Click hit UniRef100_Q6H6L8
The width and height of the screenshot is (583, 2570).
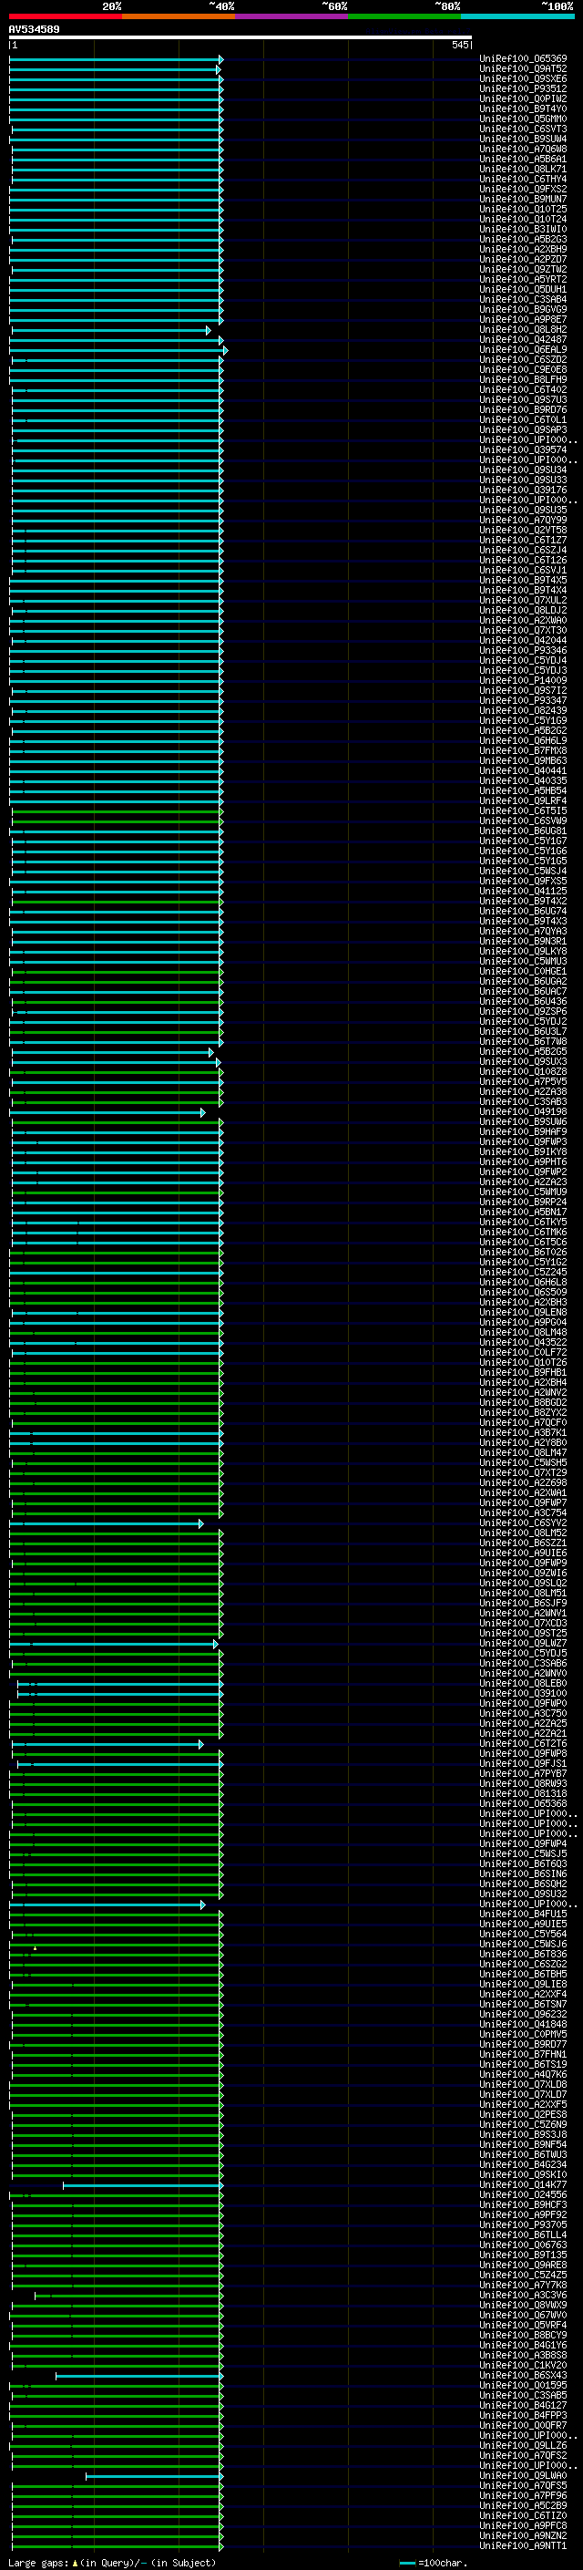pyautogui.click(x=523, y=1282)
